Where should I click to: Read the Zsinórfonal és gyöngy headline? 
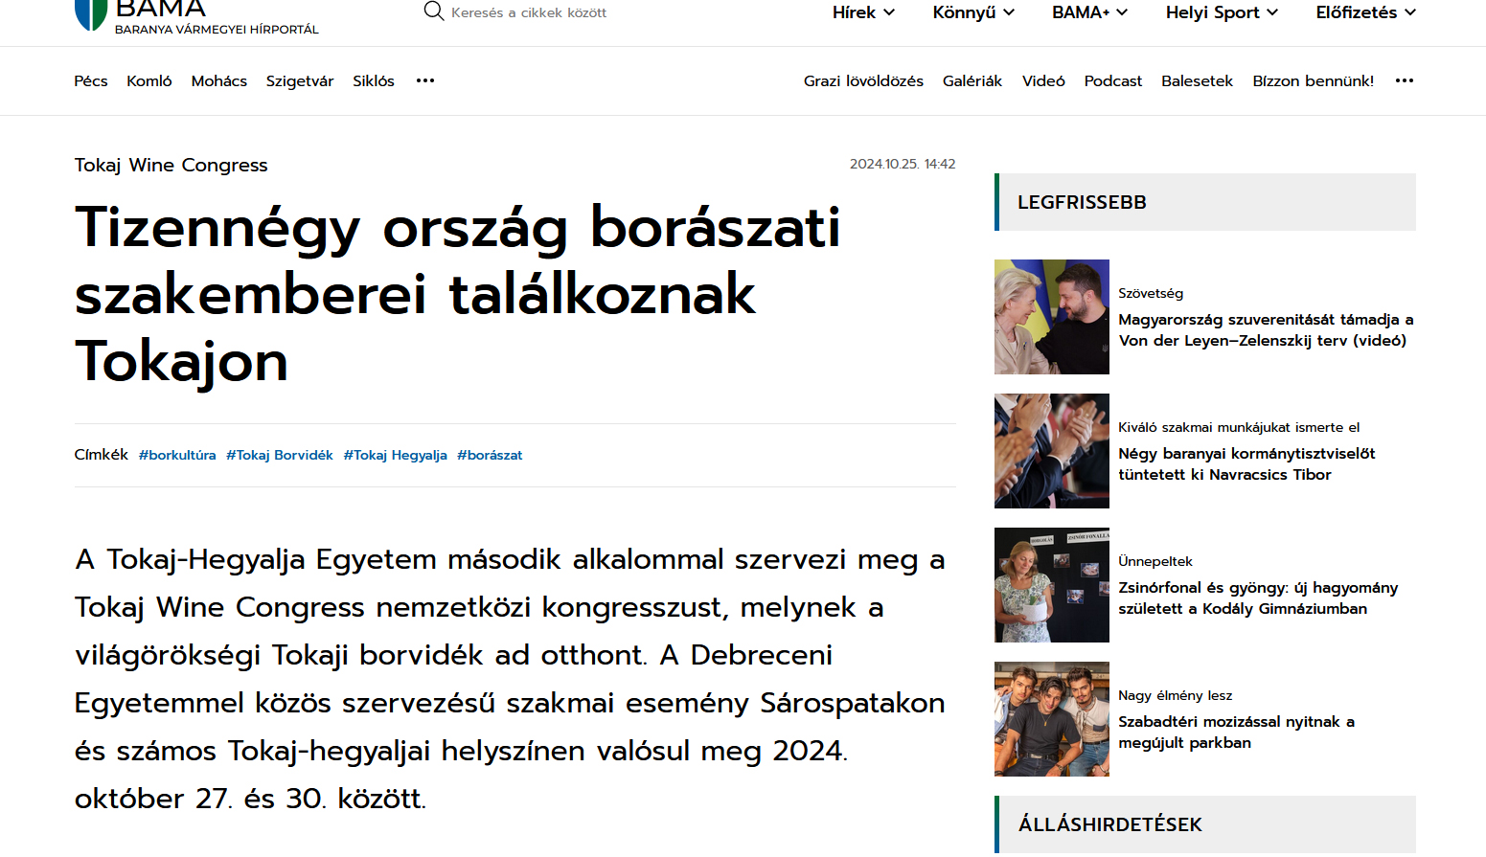(1258, 598)
